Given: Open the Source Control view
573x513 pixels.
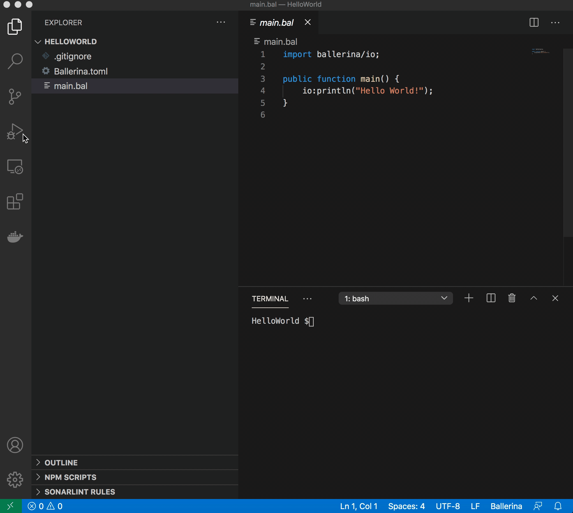Looking at the screenshot, I should [15, 97].
